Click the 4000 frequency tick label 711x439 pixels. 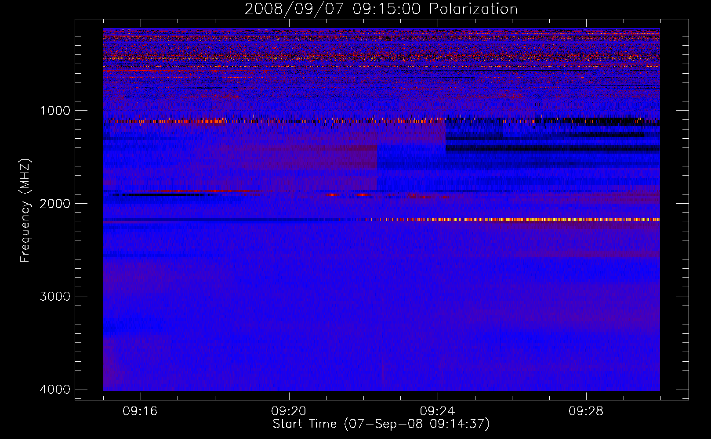coord(55,389)
